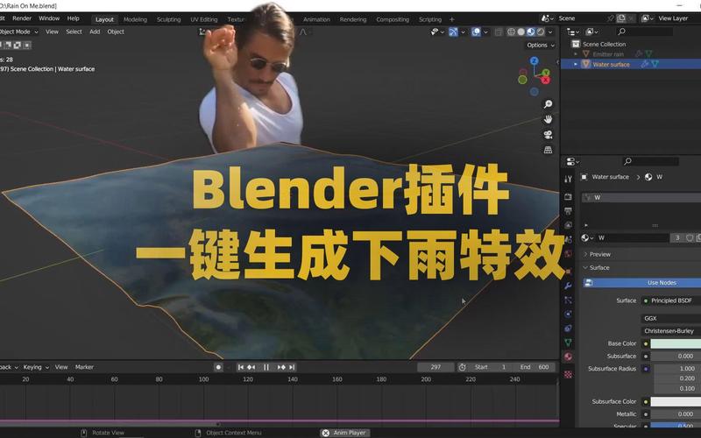Open the Modifier wrench properties tab
Screen dimensions: 701x438
568,286
